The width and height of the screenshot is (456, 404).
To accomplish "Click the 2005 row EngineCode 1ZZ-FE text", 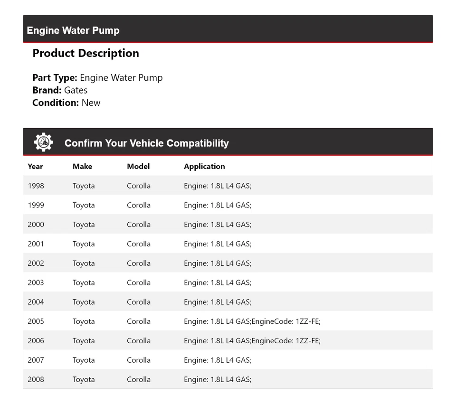I will (x=286, y=321).
